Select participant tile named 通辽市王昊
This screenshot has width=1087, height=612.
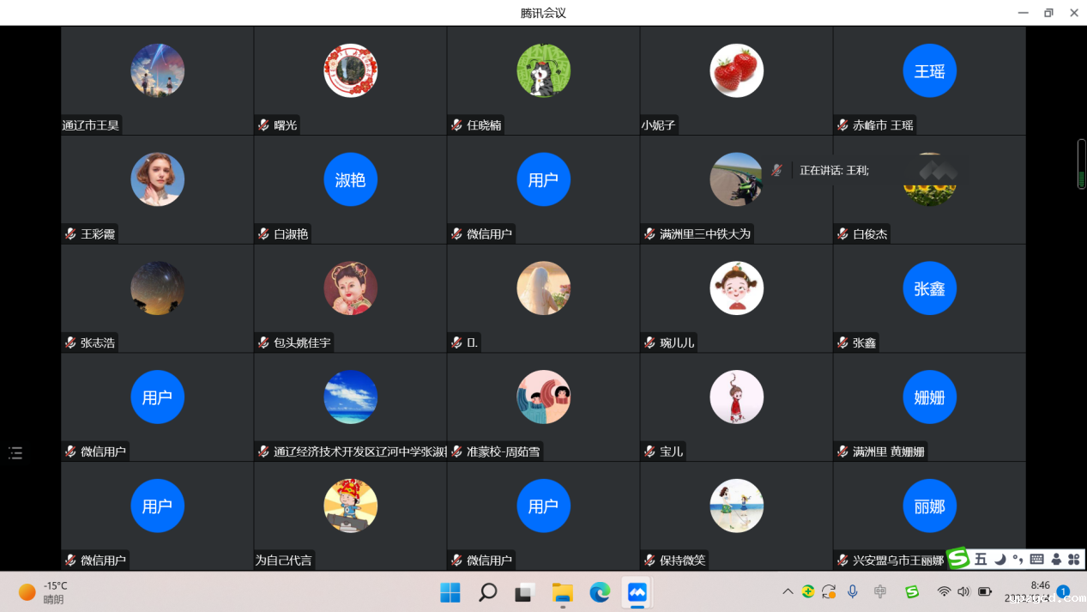[157, 81]
